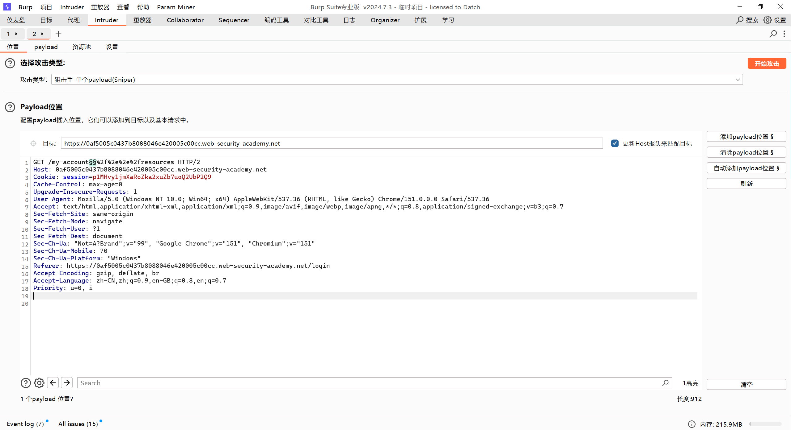Open the 重放器 menu in menu bar

100,7
